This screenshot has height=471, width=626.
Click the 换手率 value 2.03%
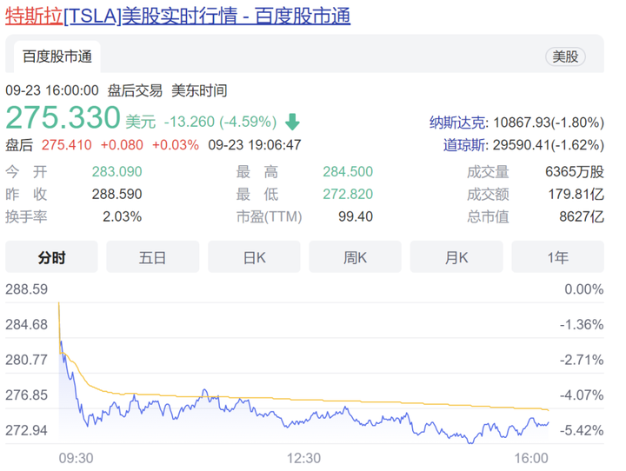(x=123, y=216)
